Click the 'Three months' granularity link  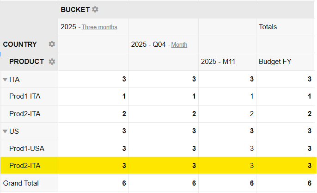tap(99, 27)
